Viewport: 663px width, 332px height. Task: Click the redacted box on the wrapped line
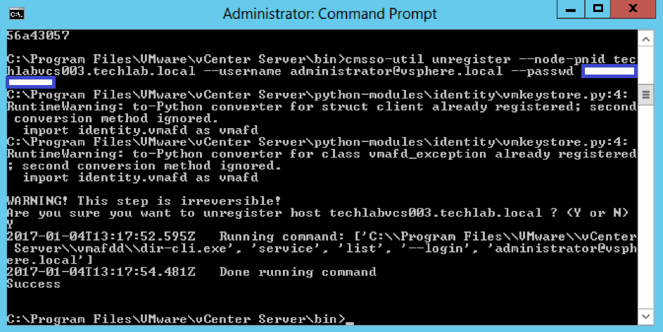pos(30,82)
